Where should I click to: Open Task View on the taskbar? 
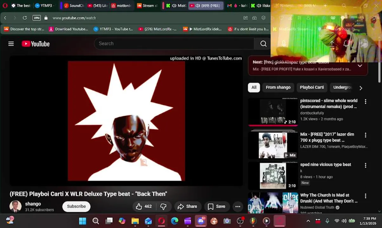(109, 221)
